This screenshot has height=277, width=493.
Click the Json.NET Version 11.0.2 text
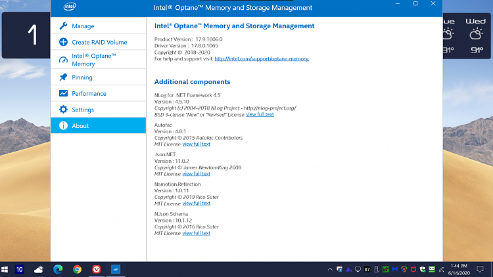[x=172, y=161]
